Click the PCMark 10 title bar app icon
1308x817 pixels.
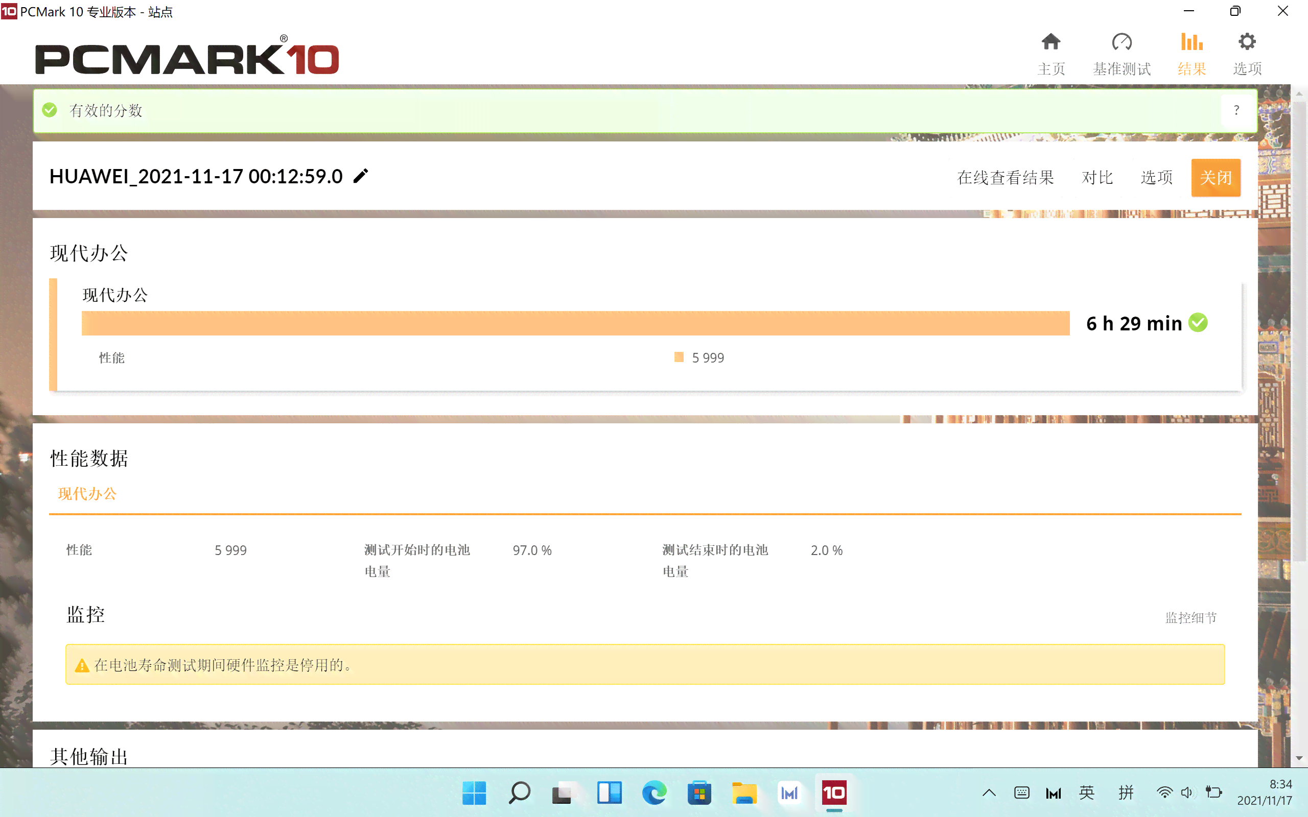[x=9, y=11]
